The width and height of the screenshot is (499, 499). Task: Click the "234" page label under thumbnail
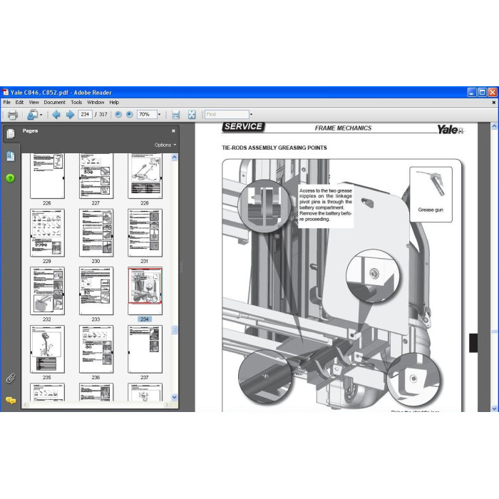pos(145,319)
